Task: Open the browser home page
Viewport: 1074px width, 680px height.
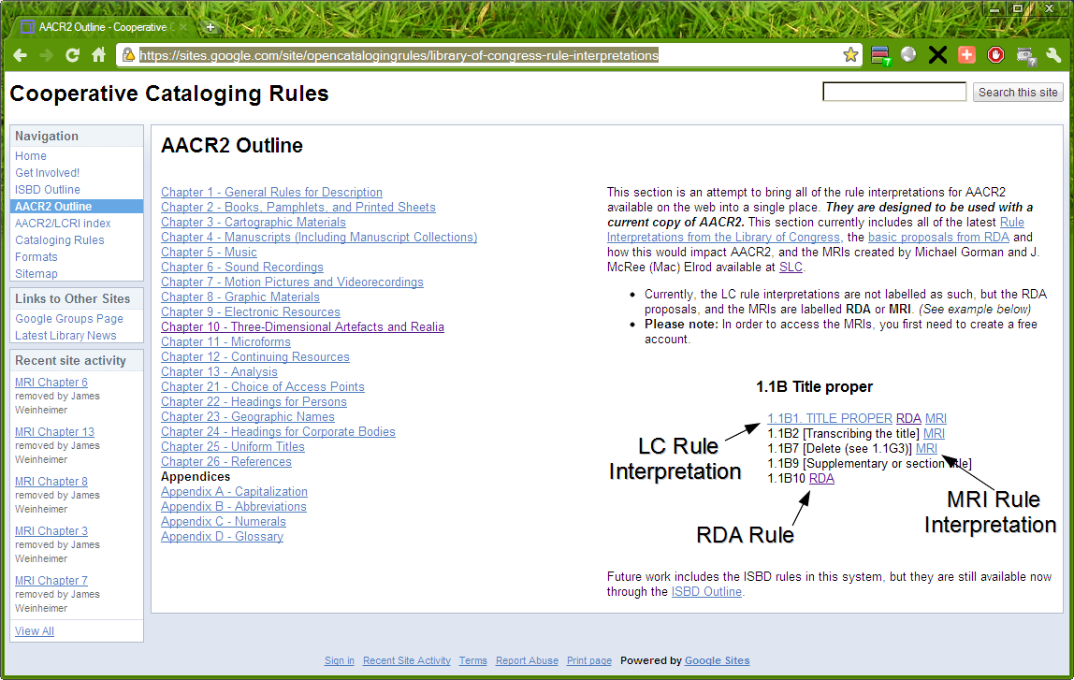Action: (98, 56)
